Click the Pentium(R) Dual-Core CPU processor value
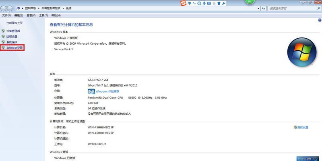This screenshot has height=161, width=322. pos(127,97)
